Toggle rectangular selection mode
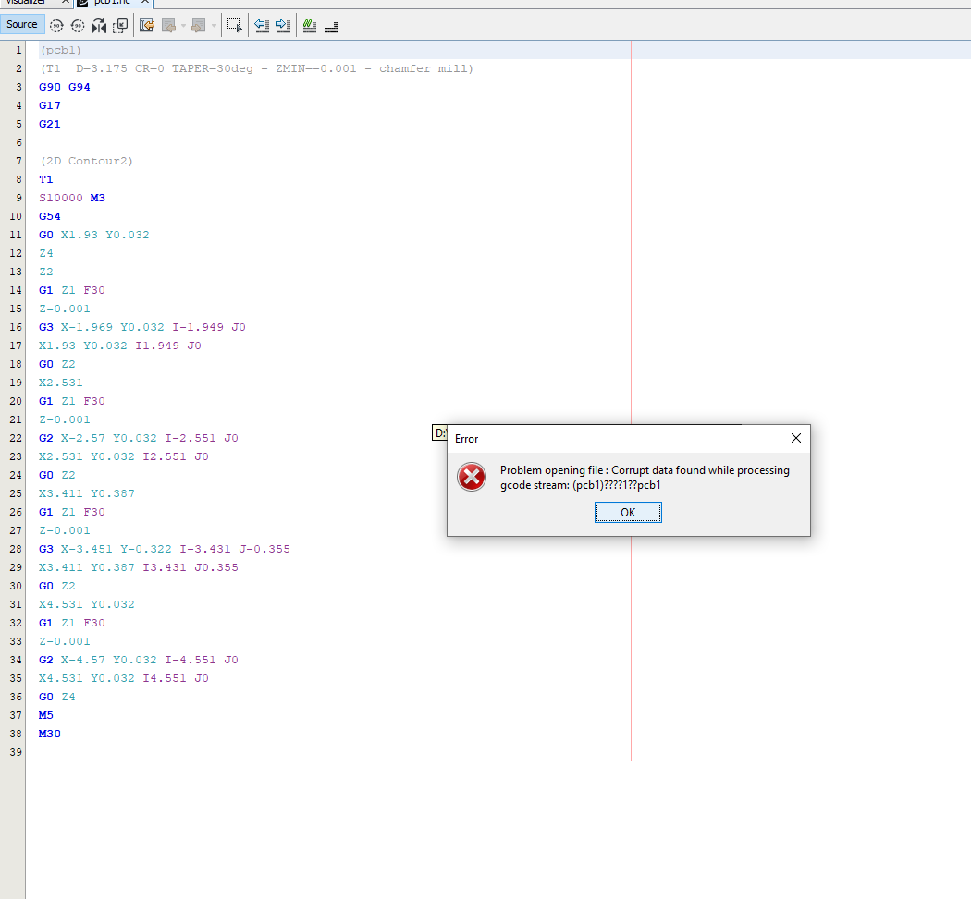Screen dimensions: 971x899 pyautogui.click(x=235, y=26)
